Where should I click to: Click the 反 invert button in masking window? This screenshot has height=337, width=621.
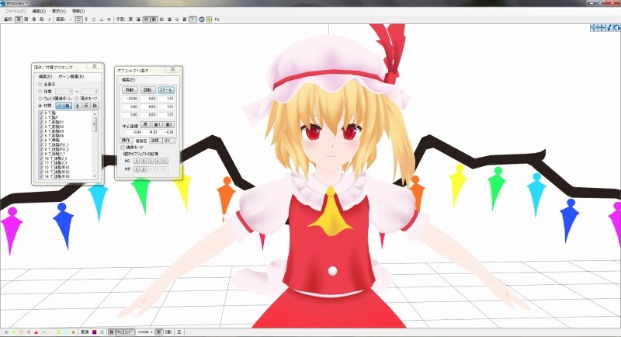(86, 106)
